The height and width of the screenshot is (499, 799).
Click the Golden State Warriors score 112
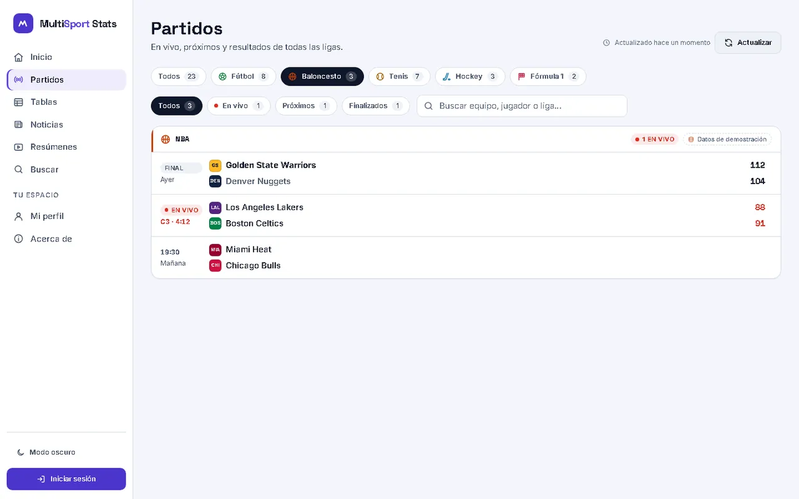click(758, 165)
